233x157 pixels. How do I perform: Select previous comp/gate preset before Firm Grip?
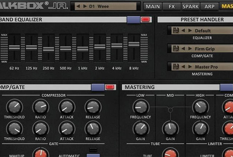click(x=183, y=48)
